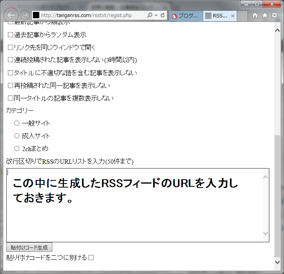Open a new blank tab
This screenshot has width=284, height=274.
point(242,16)
